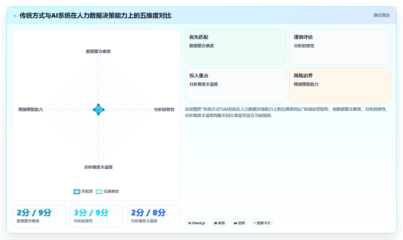
Task: Open the 投入重点 card
Action: click(236, 85)
